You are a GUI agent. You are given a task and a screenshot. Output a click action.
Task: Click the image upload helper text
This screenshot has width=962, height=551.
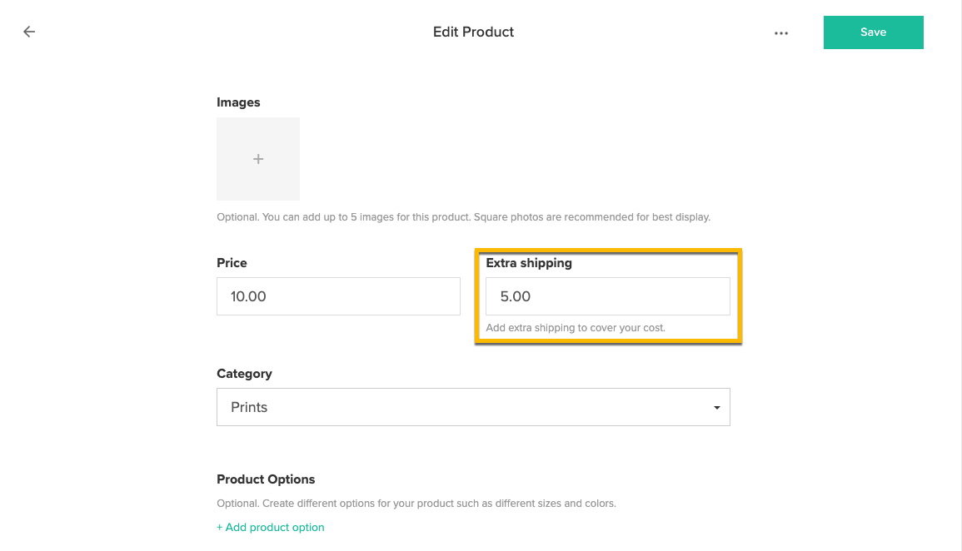(x=463, y=217)
